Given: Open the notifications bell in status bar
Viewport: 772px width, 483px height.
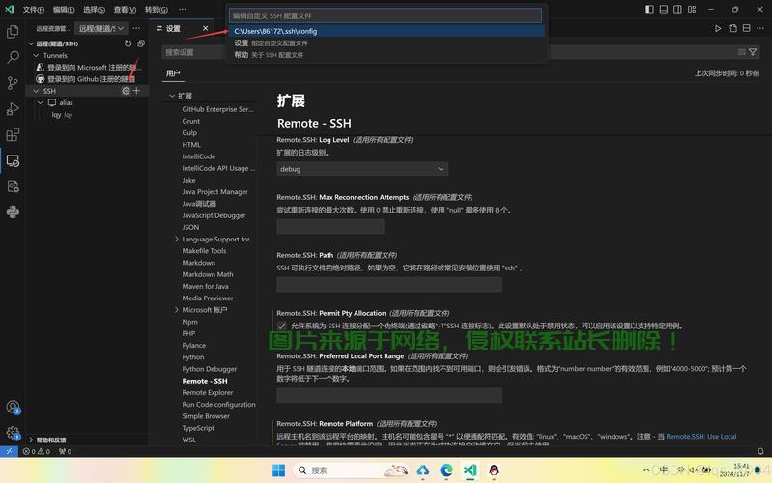Looking at the screenshot, I should click(x=760, y=451).
